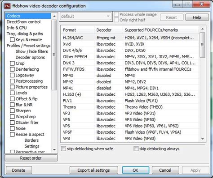The width and height of the screenshot is (213, 178).
Task: Open the Decoder options page
Action: pos(30,57)
